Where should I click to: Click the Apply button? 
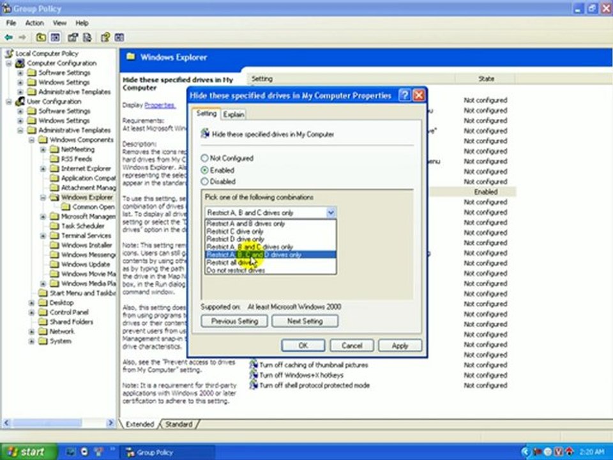[400, 346]
